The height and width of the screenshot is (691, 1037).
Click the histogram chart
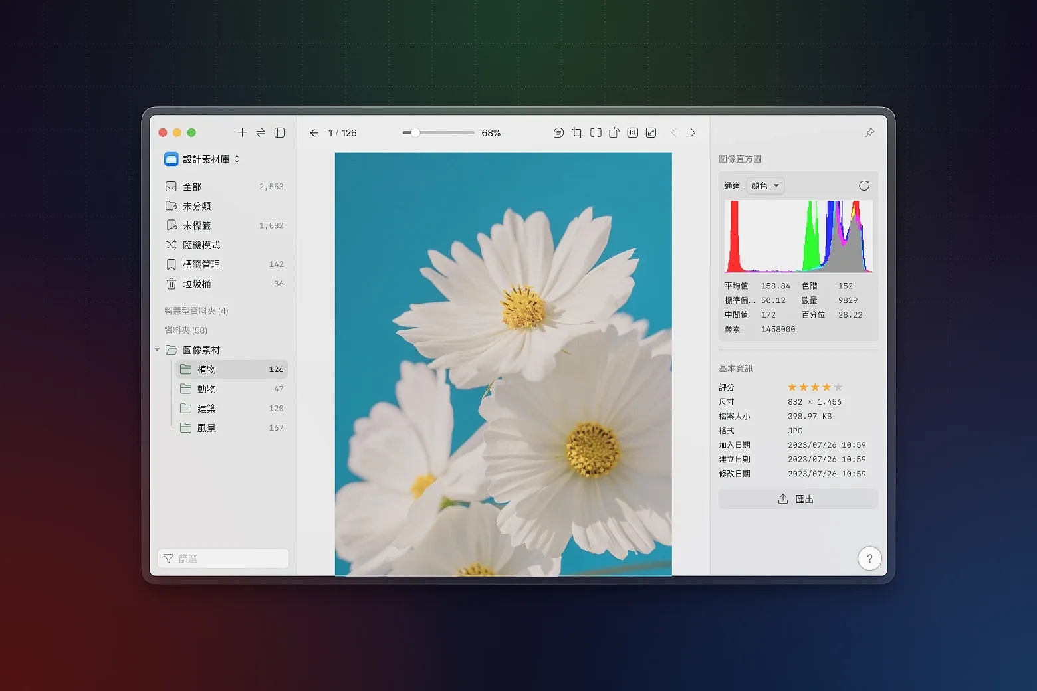pyautogui.click(x=798, y=237)
